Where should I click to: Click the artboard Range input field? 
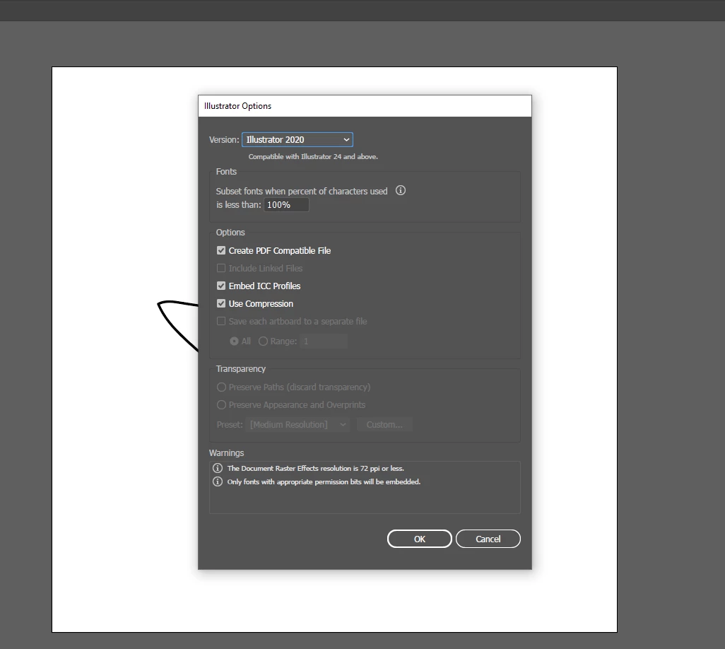pos(324,341)
